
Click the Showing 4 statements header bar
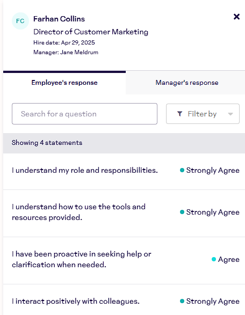point(124,143)
